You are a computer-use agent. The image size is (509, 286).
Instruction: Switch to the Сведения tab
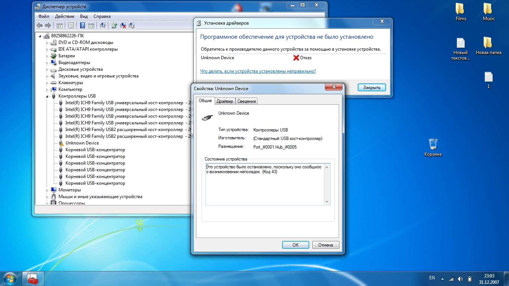[246, 101]
